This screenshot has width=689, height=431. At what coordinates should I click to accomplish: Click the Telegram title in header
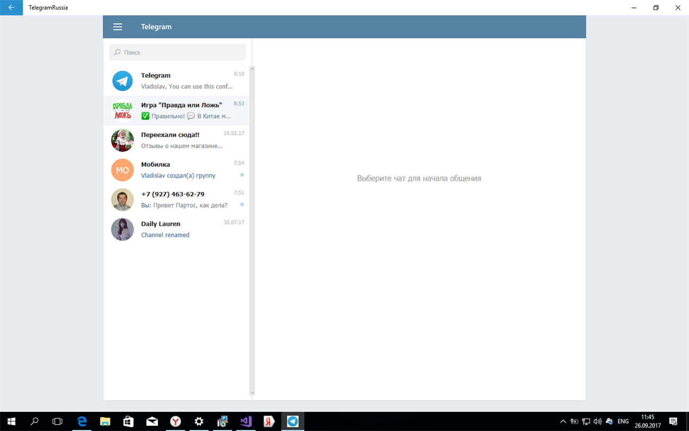156,27
